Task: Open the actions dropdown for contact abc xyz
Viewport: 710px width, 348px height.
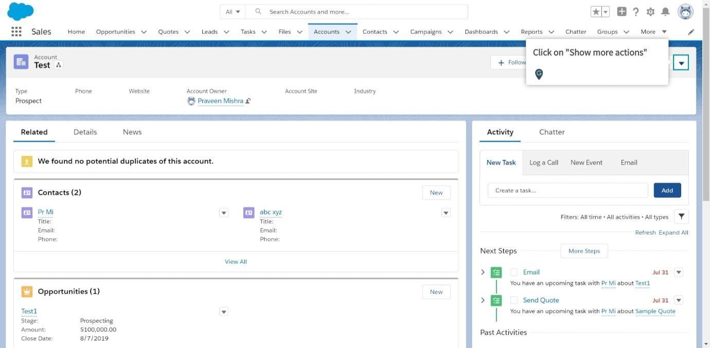Action: [446, 212]
